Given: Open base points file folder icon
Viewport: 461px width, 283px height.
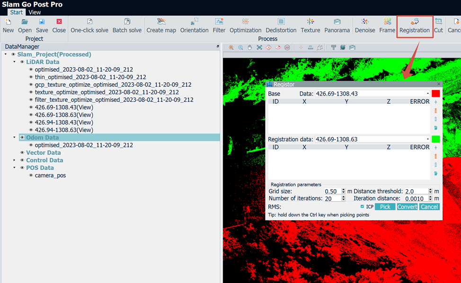Looking at the screenshot, I should pos(436,128).
